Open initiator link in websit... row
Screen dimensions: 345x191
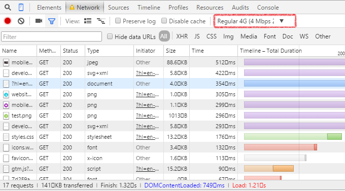(x=147, y=95)
